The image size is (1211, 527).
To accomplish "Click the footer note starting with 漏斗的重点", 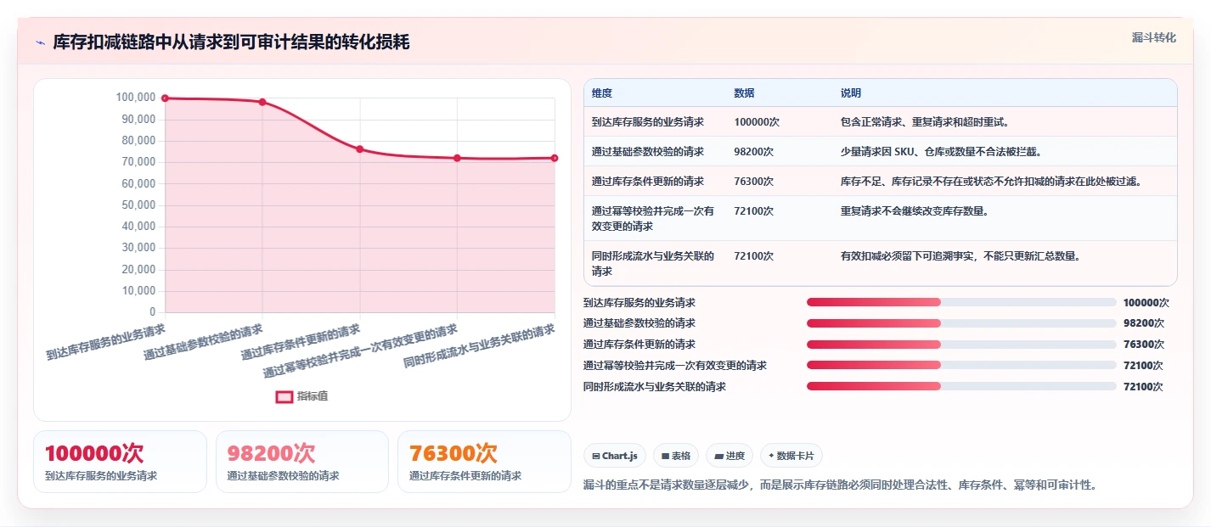I will pyautogui.click(x=841, y=485).
